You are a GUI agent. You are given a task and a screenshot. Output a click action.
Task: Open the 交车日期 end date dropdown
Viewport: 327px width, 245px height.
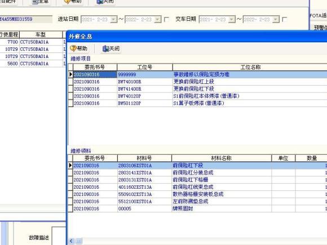point(276,20)
